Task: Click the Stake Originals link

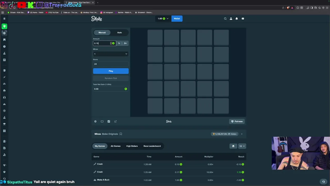Action: pyautogui.click(x=110, y=134)
